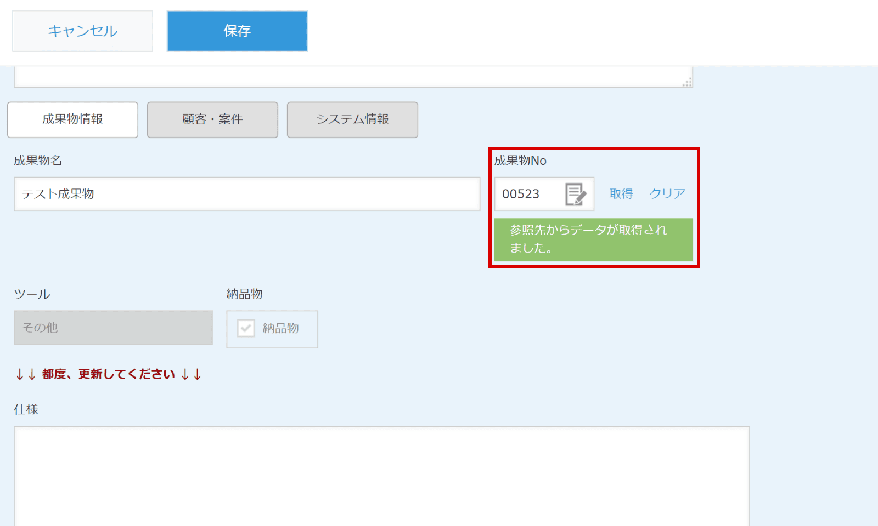This screenshot has height=526, width=878.
Task: Click the 取得 lookup link
Action: tap(621, 194)
